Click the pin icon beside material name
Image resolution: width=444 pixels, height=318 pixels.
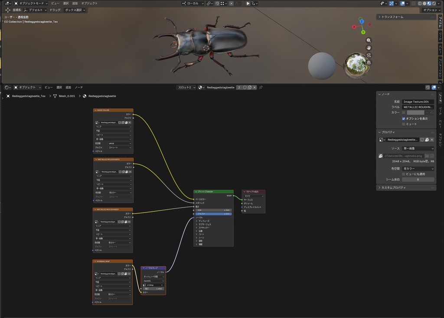pos(261,88)
